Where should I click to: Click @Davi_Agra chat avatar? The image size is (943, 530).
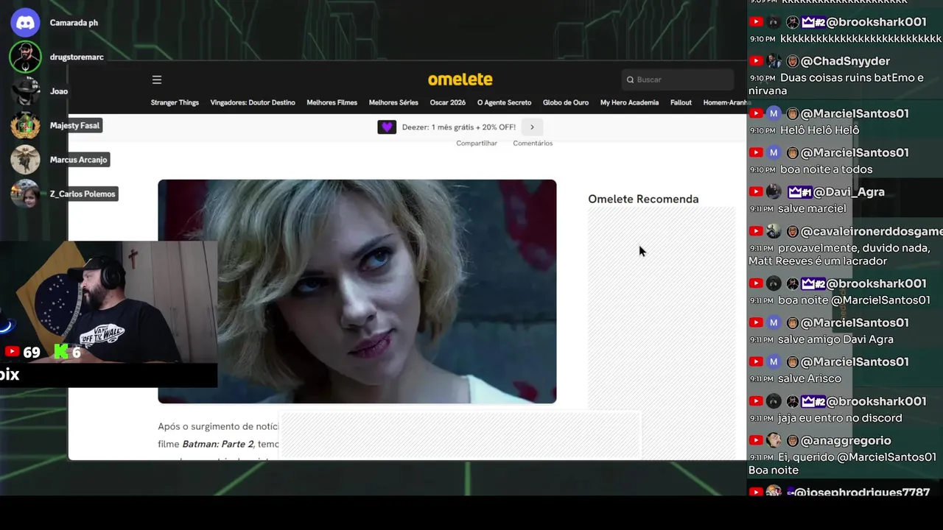[774, 192]
